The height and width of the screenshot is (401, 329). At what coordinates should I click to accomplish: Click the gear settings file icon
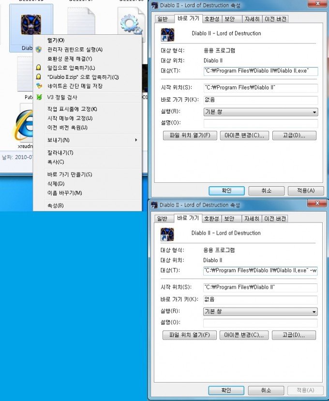tap(131, 24)
